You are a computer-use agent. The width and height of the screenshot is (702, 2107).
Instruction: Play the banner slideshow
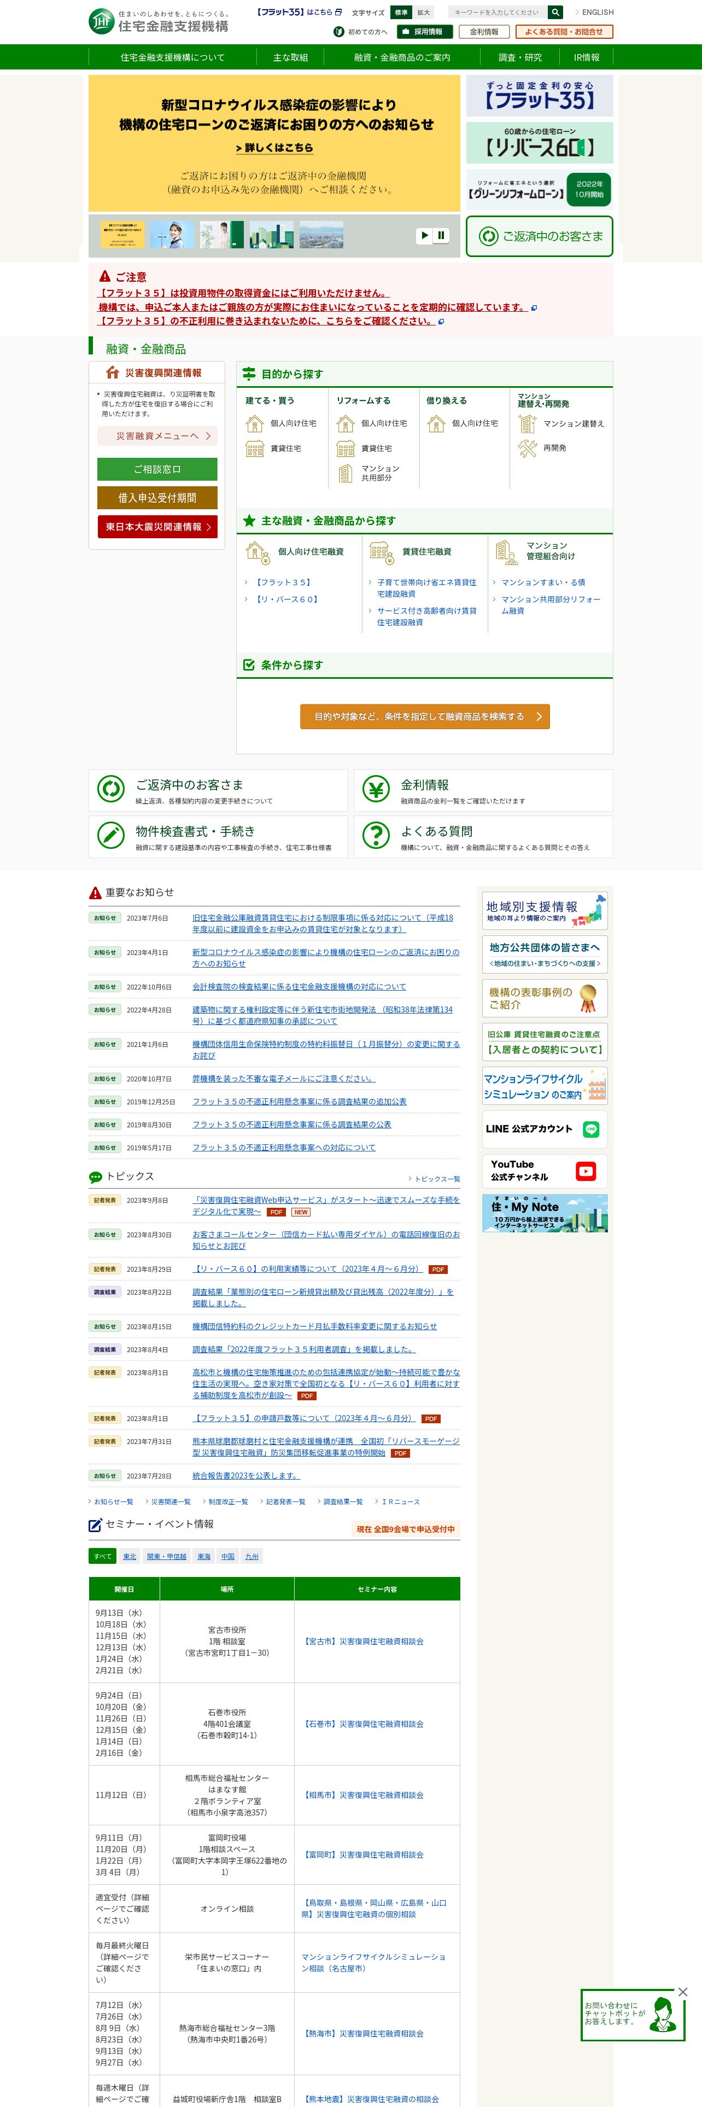pyautogui.click(x=424, y=236)
